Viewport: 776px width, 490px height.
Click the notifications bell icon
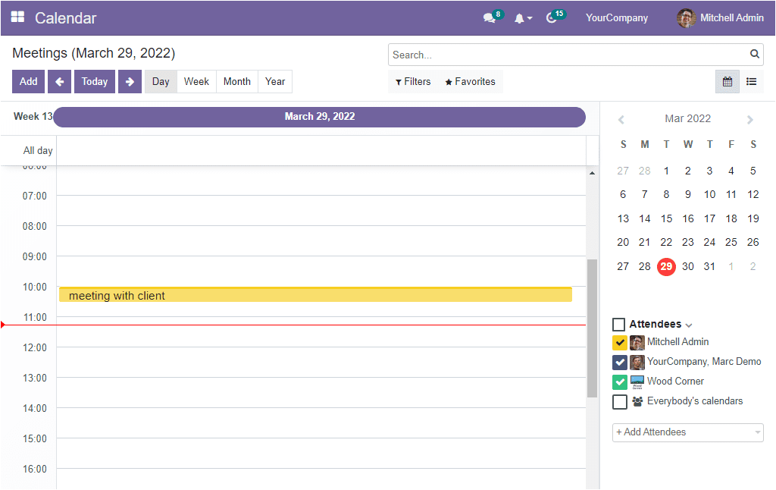(520, 18)
